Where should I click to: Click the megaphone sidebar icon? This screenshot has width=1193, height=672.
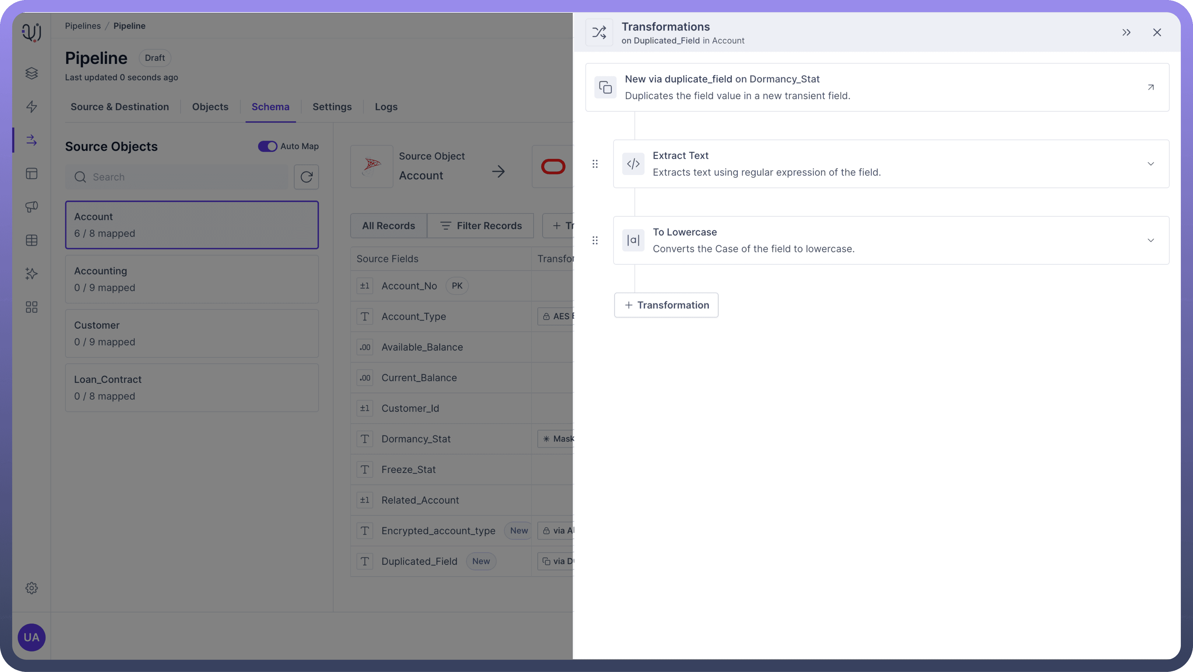[31, 207]
